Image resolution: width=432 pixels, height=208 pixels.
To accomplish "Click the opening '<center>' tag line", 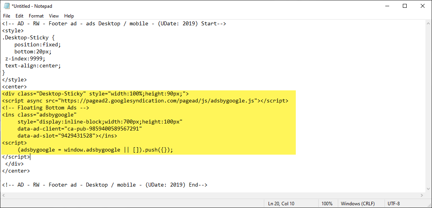I will click(x=15, y=87).
